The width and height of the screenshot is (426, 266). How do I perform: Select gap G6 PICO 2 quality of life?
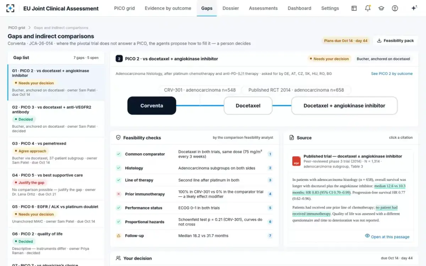coord(56,243)
